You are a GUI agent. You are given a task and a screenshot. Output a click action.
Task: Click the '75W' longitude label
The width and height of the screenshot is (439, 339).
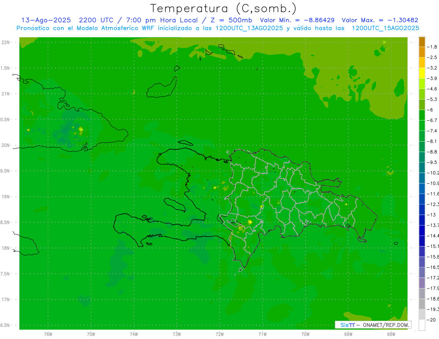tap(91, 334)
